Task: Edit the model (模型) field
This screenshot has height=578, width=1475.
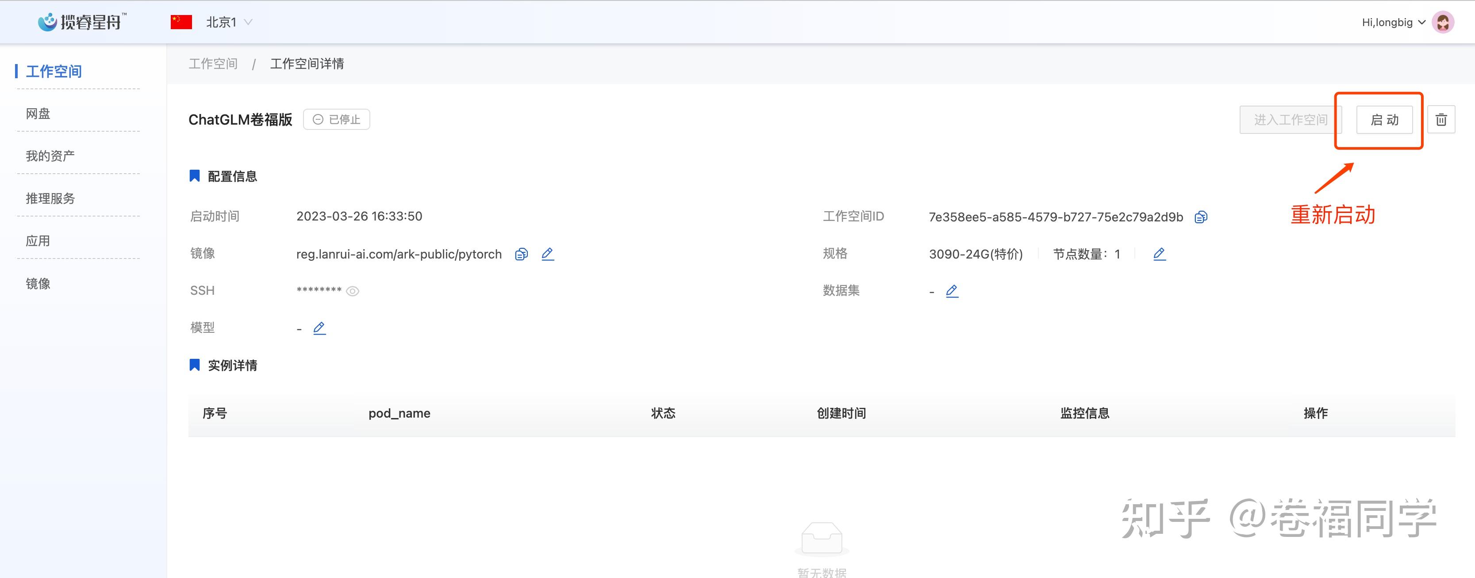Action: coord(319,328)
